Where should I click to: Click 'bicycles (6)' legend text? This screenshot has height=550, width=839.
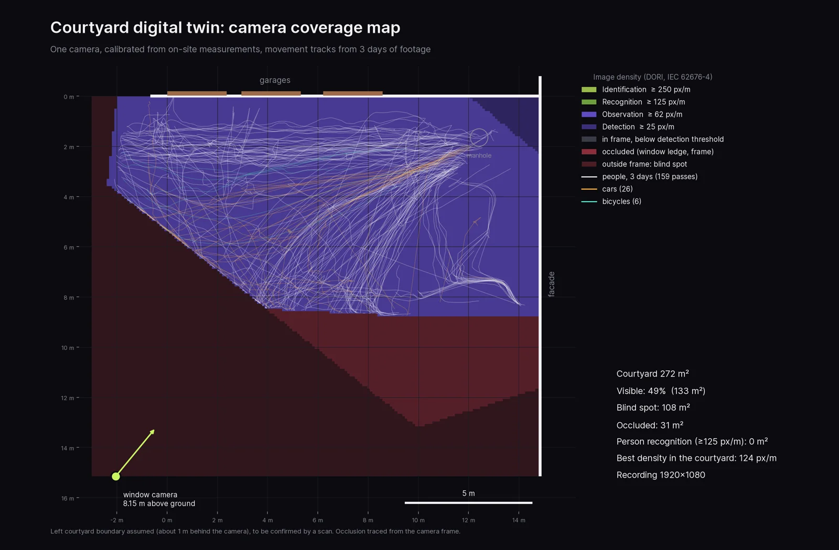point(621,202)
